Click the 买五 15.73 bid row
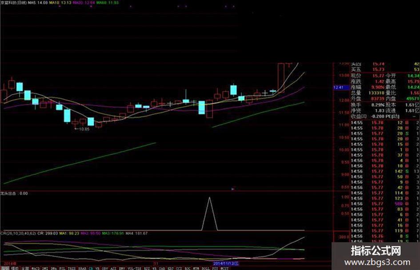 [385, 70]
